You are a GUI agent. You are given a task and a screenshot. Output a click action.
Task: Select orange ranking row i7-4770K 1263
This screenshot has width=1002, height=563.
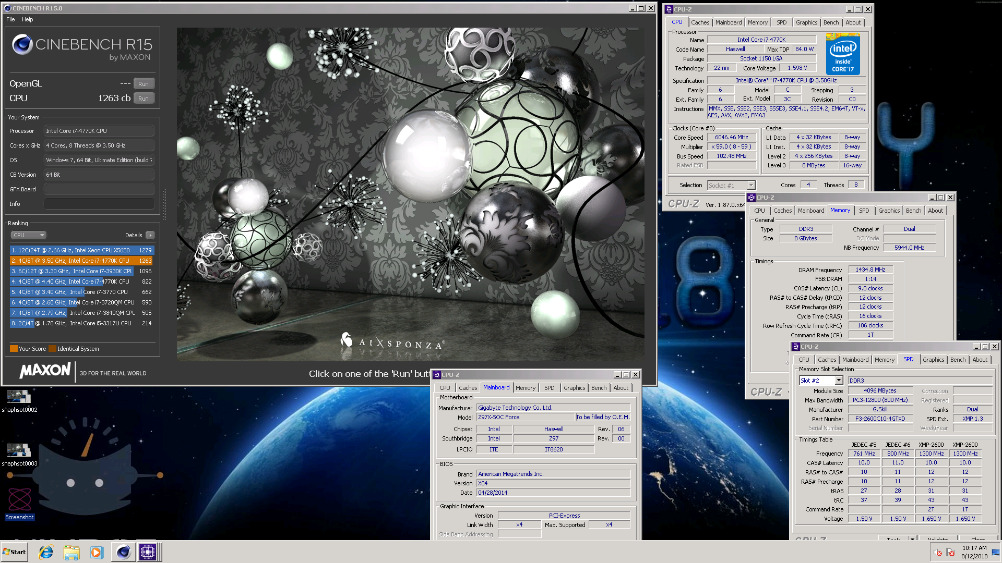pyautogui.click(x=82, y=261)
